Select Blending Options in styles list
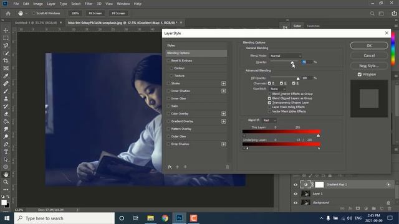The height and width of the screenshot is (224, 399). 196,53
